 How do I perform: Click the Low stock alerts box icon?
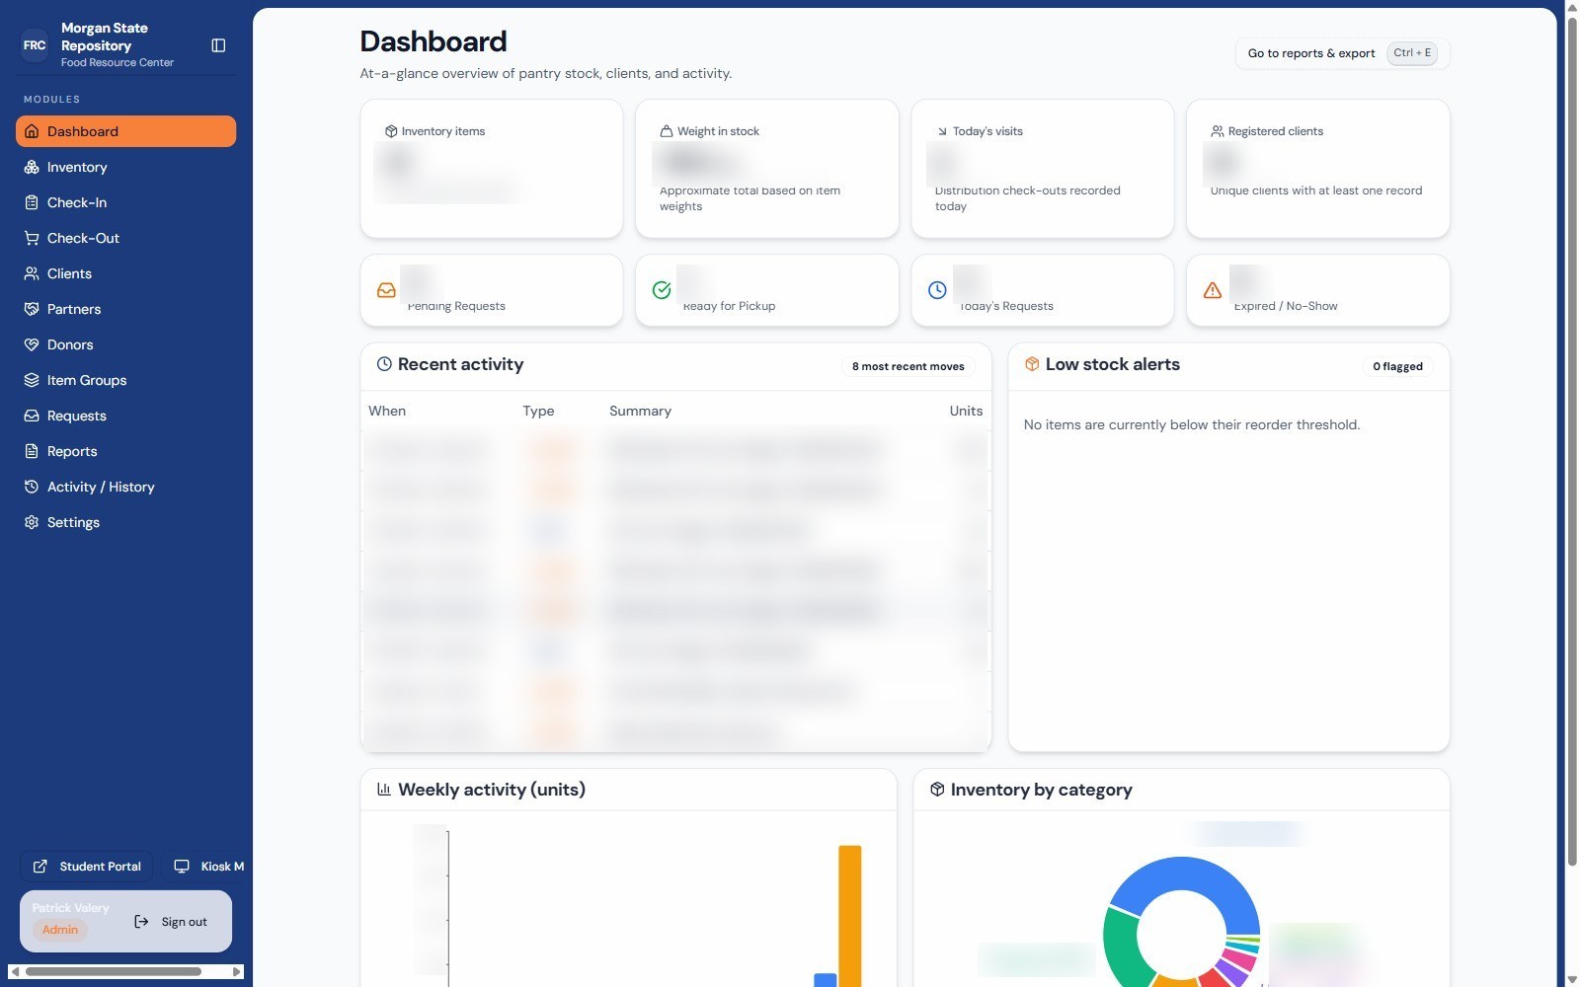[1032, 364]
